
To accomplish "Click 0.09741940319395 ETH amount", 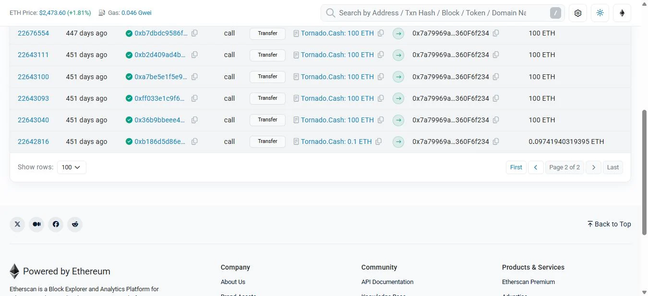I will 566,142.
